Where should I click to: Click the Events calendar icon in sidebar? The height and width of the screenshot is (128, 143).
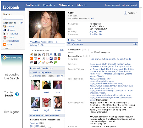tap(5, 37)
